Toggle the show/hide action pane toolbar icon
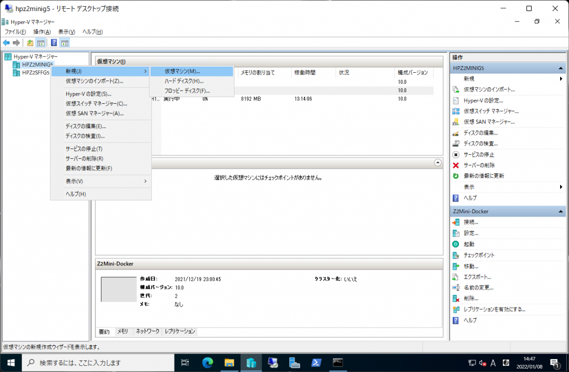 point(64,43)
